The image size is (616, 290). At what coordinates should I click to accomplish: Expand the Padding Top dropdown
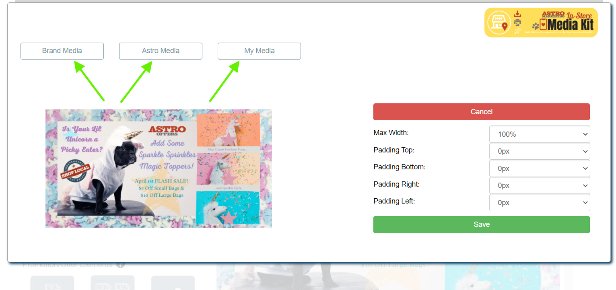540,152
